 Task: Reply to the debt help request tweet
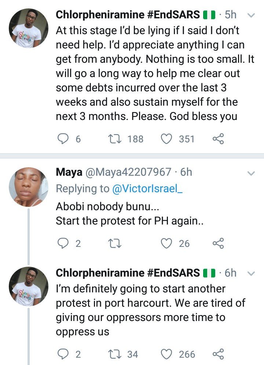click(63, 139)
